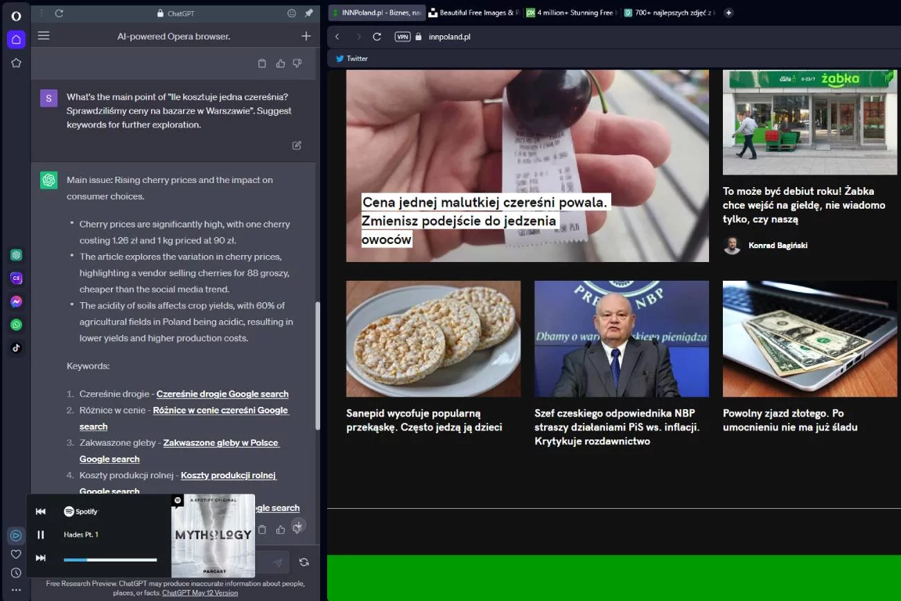The width and height of the screenshot is (901, 601).
Task: Launch Messenger from the sidebar
Action: point(16,302)
